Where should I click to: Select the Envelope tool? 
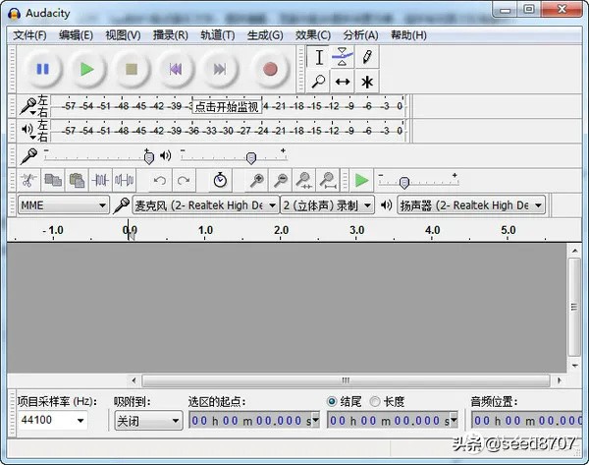pos(342,57)
